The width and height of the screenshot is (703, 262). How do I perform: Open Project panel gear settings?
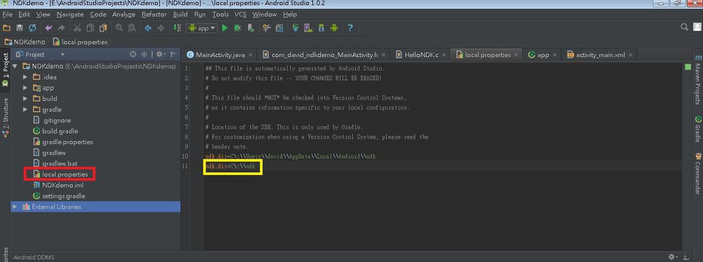point(161,54)
